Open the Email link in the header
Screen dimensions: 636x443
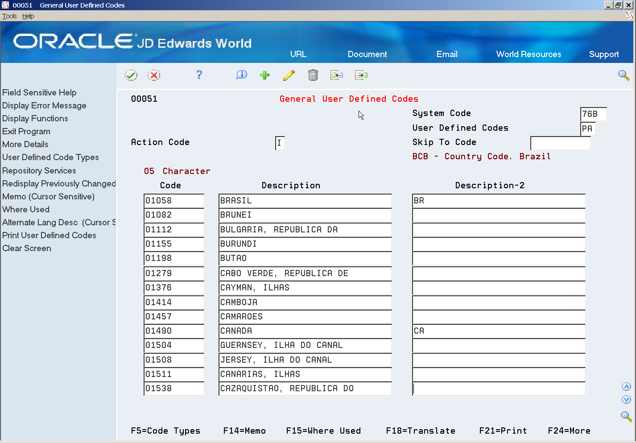[447, 54]
